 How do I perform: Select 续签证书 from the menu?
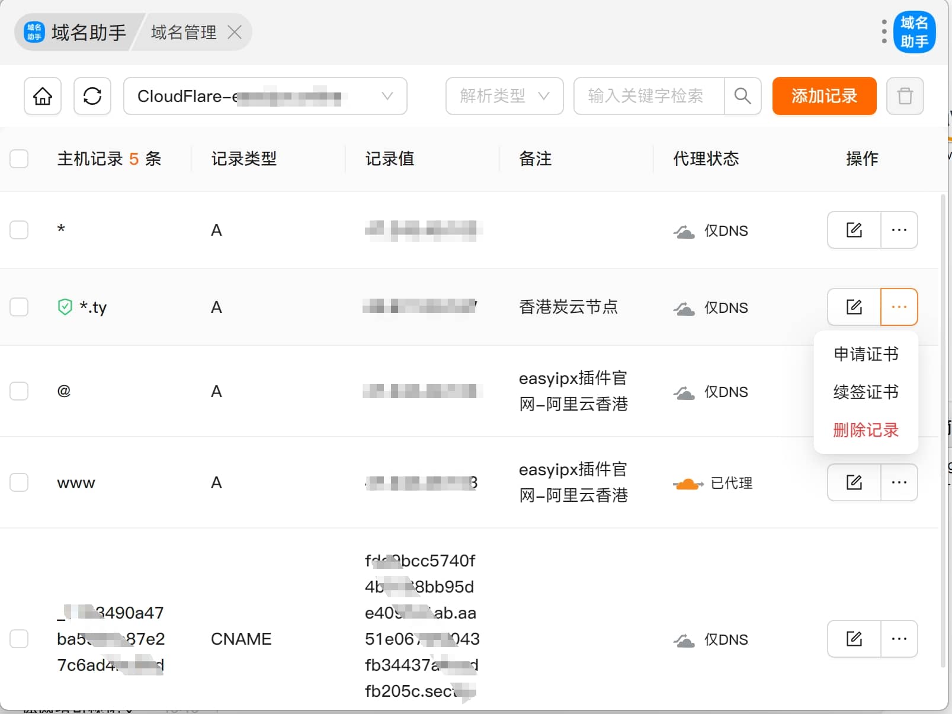click(866, 392)
